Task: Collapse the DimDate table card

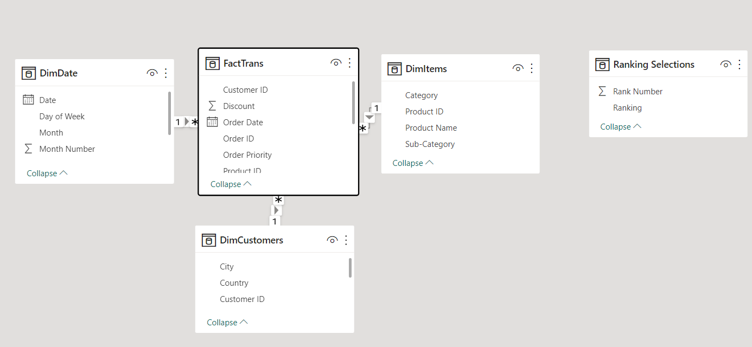Action: tap(47, 173)
